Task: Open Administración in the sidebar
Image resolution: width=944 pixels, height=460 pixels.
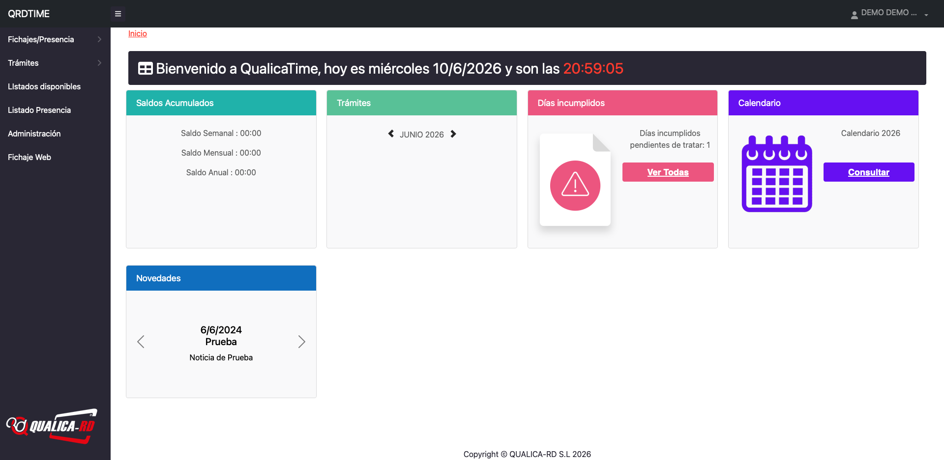Action: (34, 134)
